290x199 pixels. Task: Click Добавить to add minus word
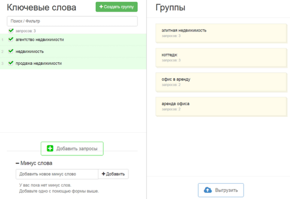click(x=113, y=174)
